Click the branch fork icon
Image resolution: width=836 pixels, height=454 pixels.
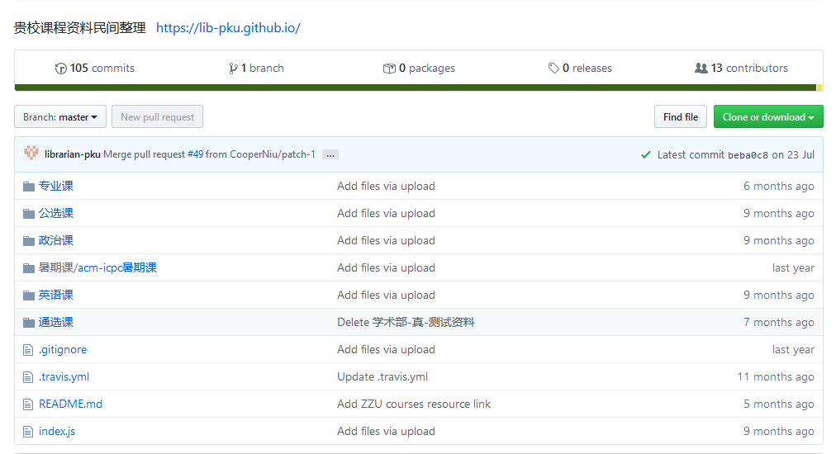233,69
